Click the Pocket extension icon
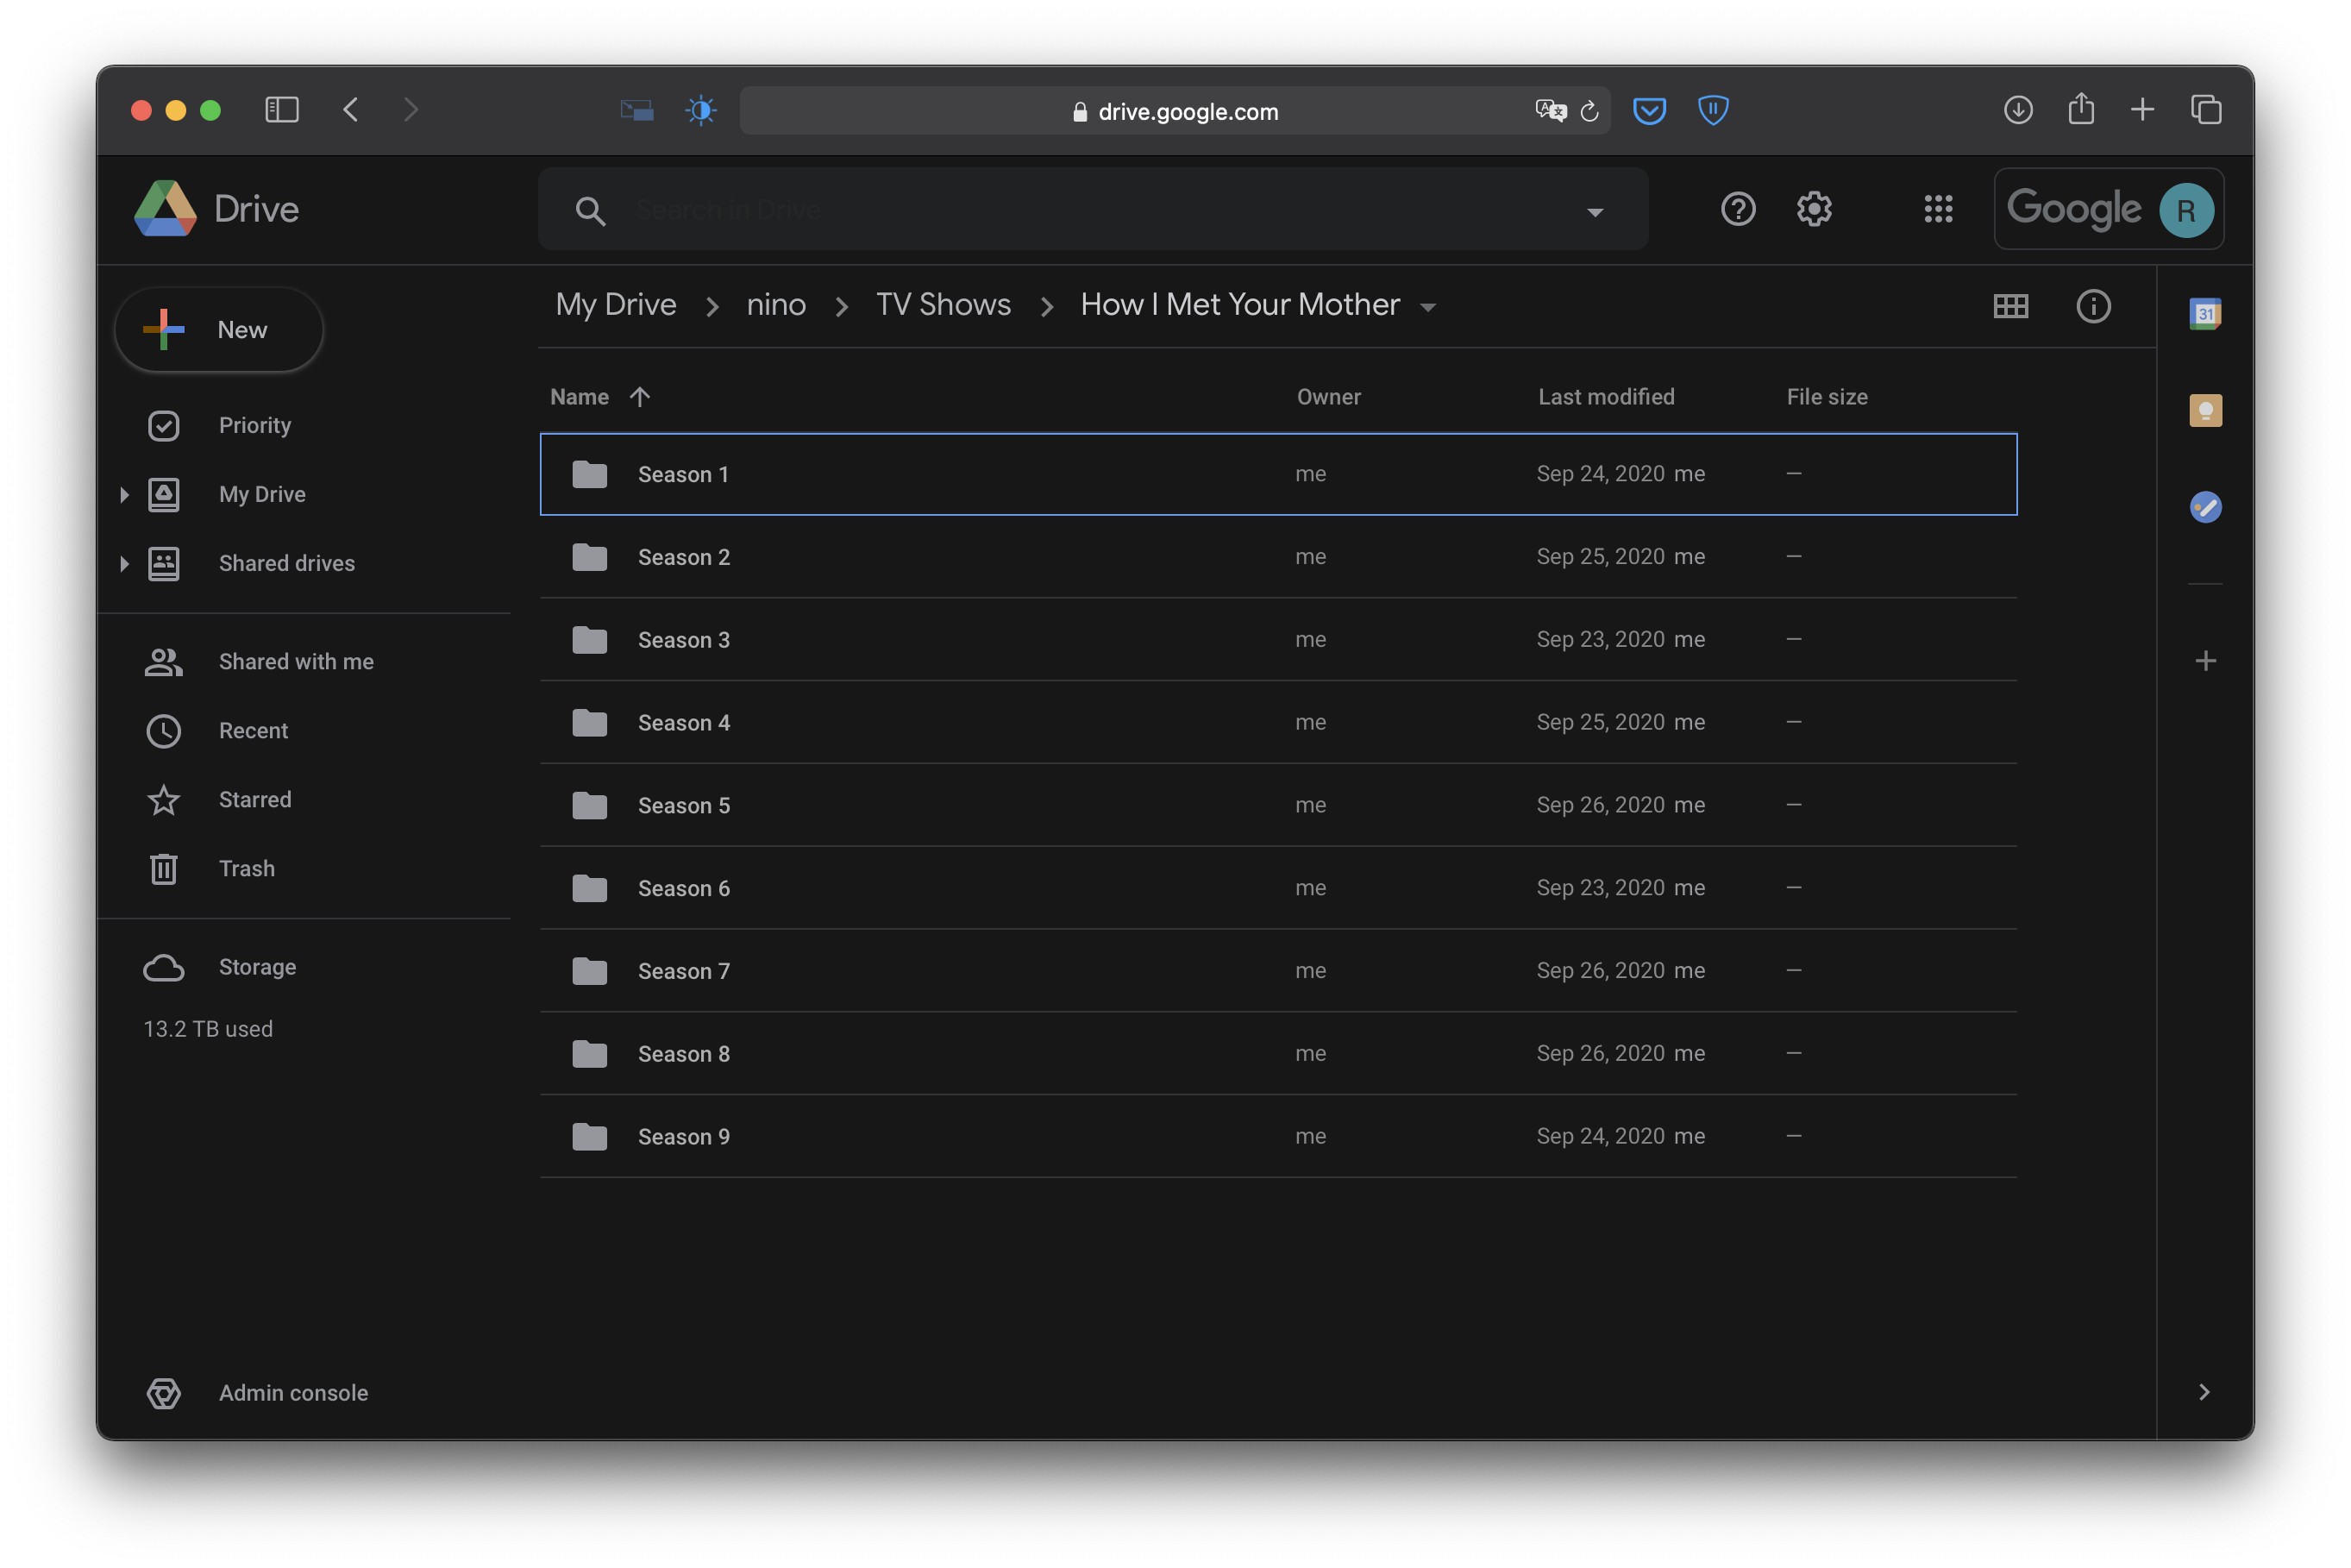Screen dimensions: 2351x1568 [1649, 110]
